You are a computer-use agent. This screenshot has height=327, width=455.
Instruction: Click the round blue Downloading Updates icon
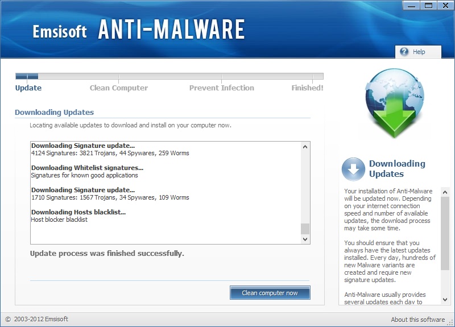353,169
